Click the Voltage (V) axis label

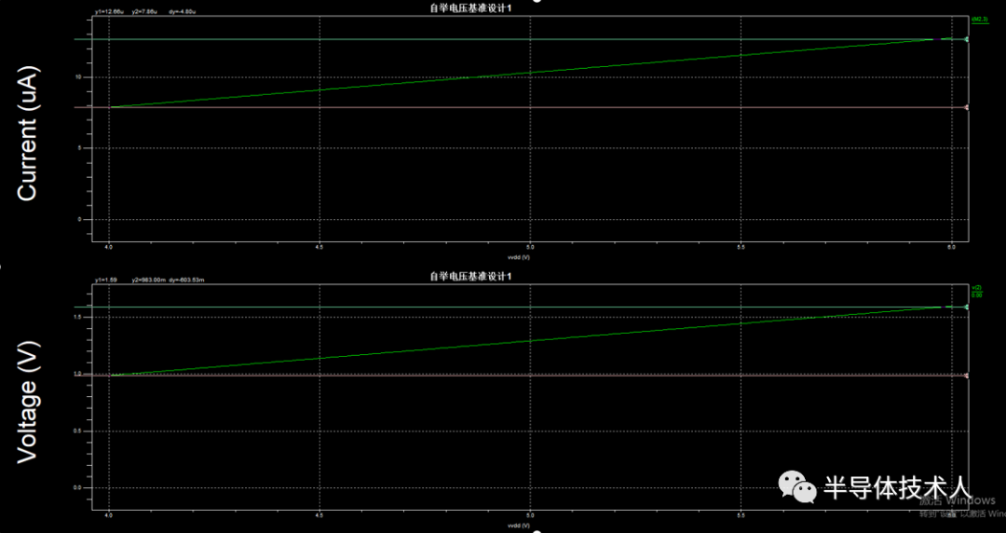pyautogui.click(x=27, y=400)
